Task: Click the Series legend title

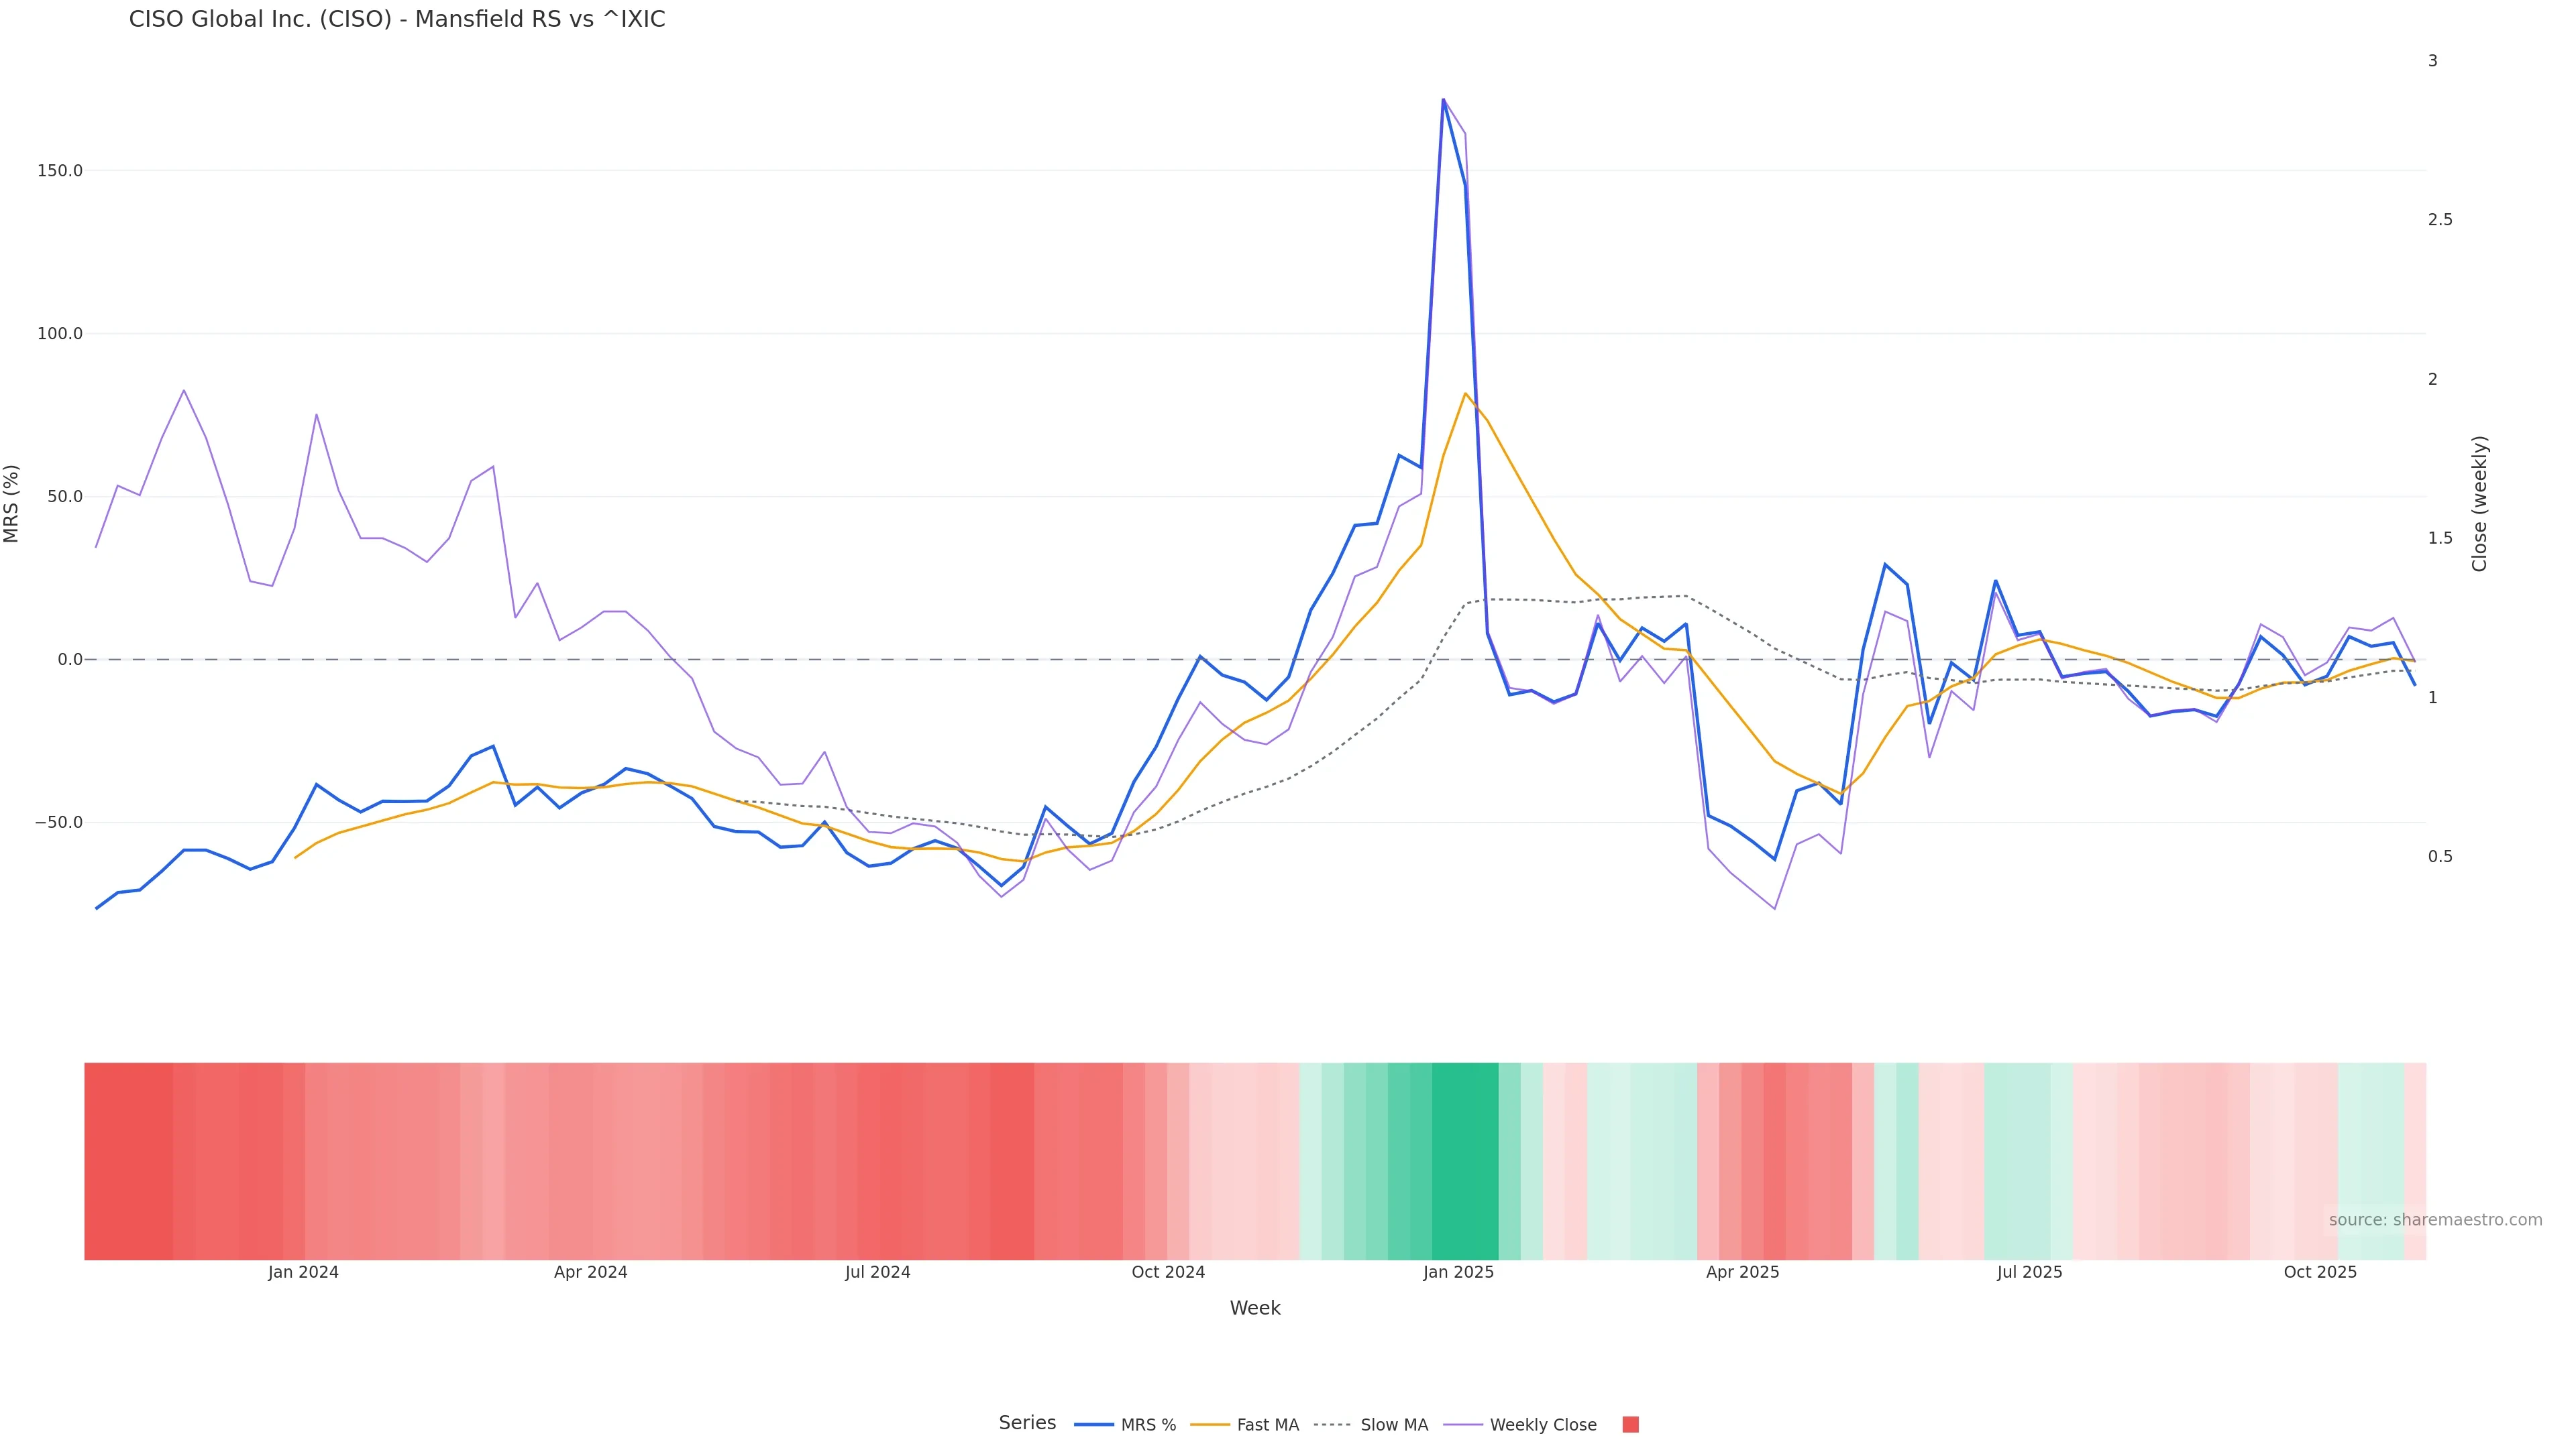Action: point(1027,1423)
